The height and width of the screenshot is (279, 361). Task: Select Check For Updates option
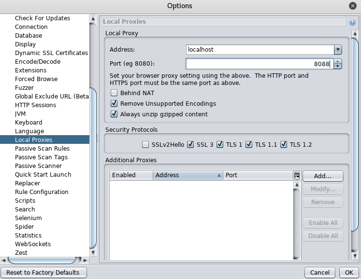click(43, 18)
